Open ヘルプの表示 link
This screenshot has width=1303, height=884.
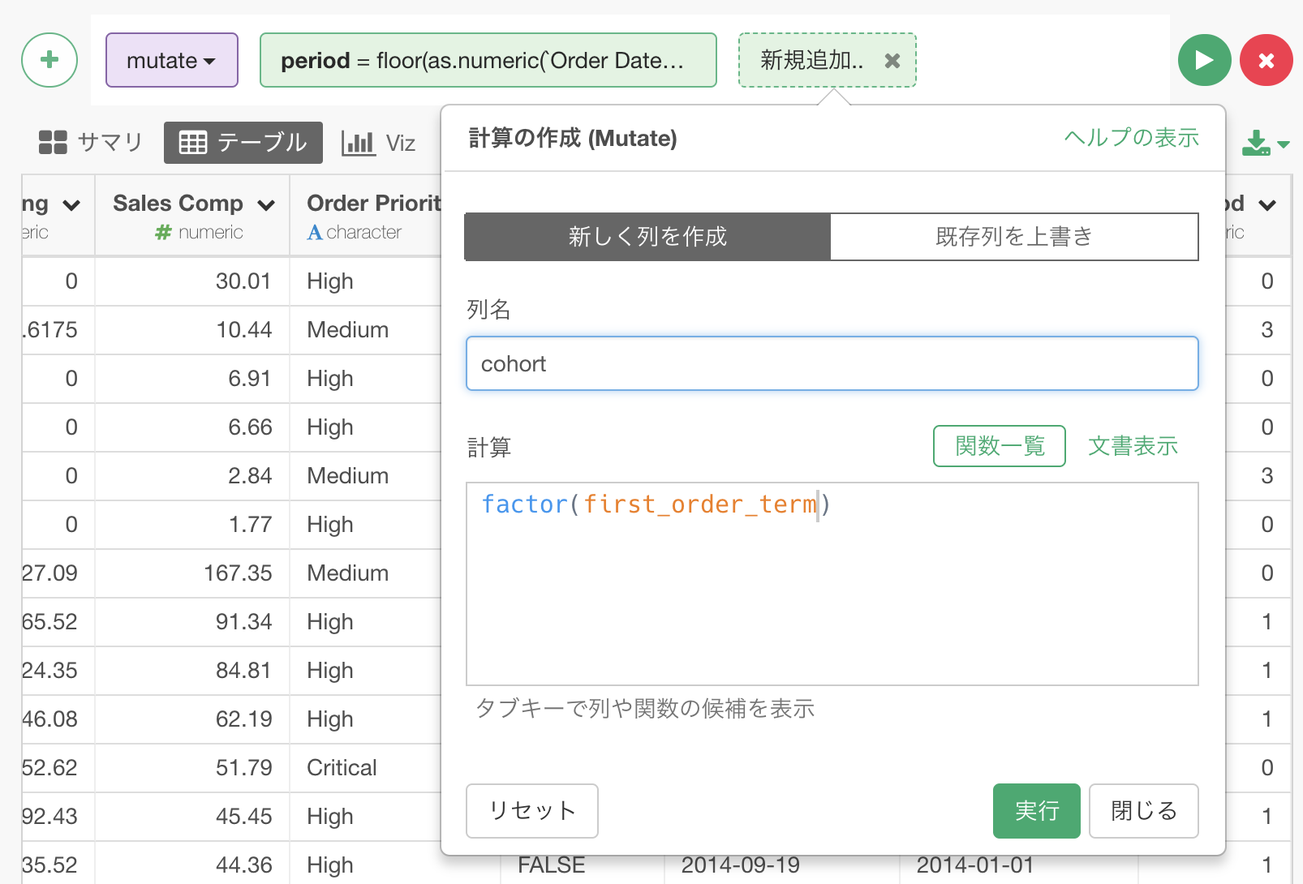coord(1132,138)
